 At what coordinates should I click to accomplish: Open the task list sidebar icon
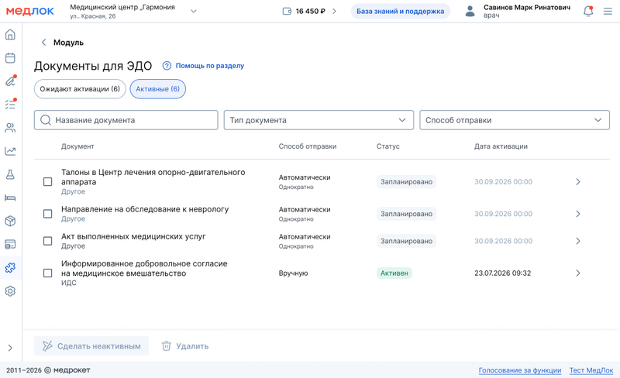[x=10, y=105]
